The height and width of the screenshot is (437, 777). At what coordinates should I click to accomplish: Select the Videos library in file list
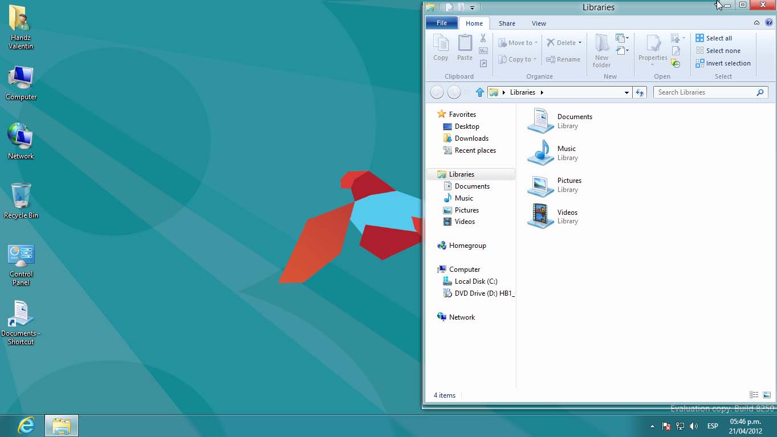tap(553, 217)
